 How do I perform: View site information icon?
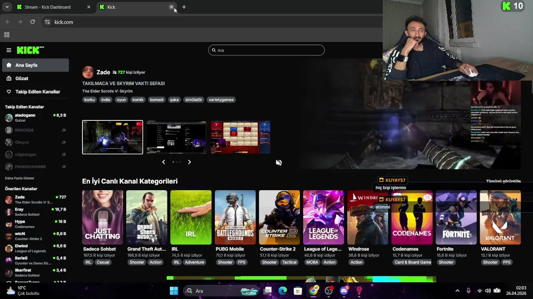coord(47,22)
